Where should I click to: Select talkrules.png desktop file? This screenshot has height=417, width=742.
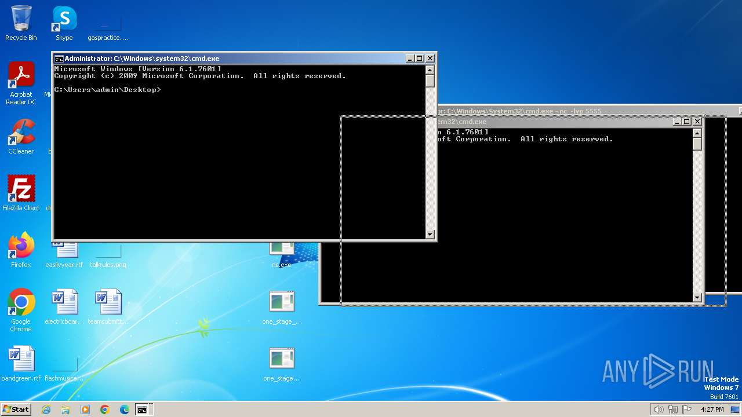[x=108, y=255]
